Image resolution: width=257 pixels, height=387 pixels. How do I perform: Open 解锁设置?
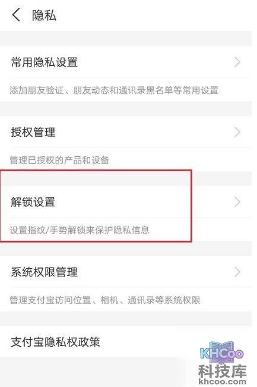pyautogui.click(x=126, y=202)
